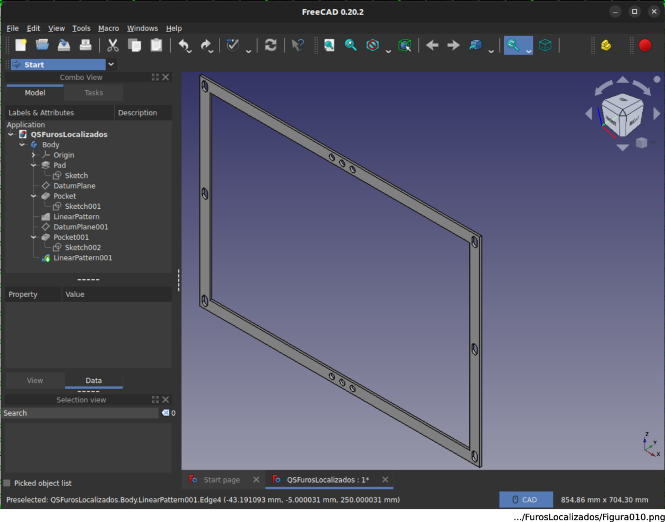The width and height of the screenshot is (665, 522).
Task: Switch to the Tasks tab
Action: tap(94, 93)
